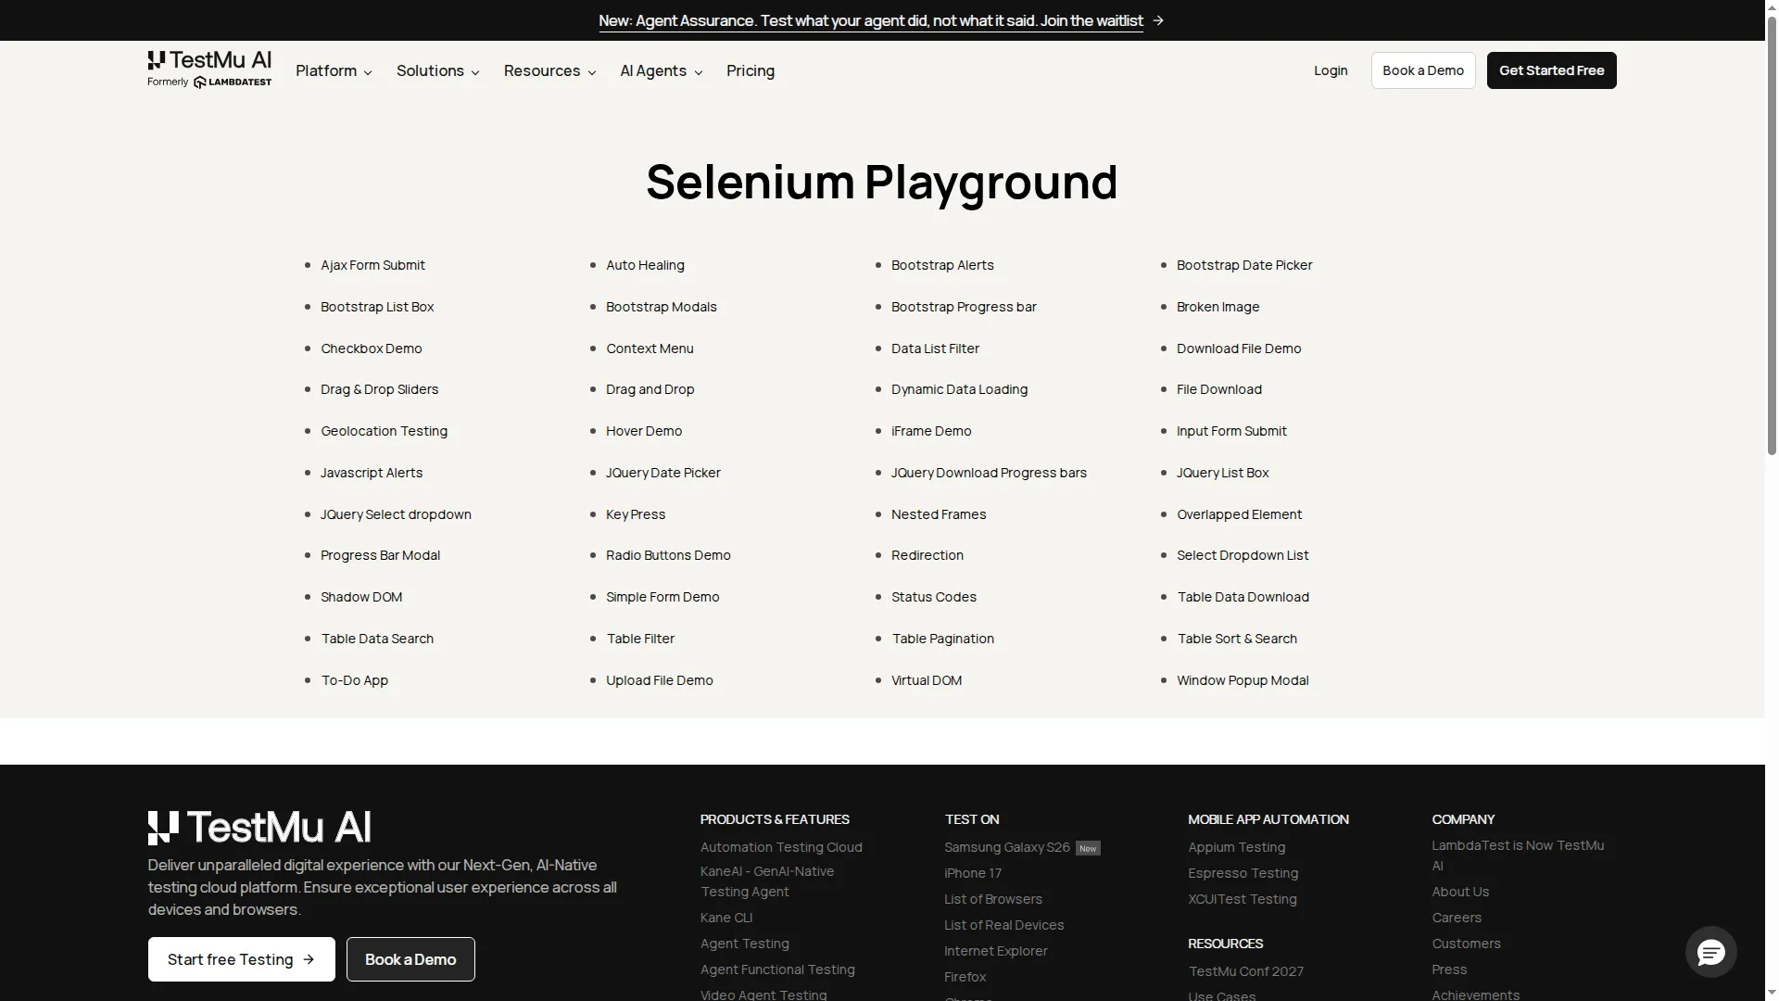
Task: Click the header Book a Demo button
Action: 1423,70
